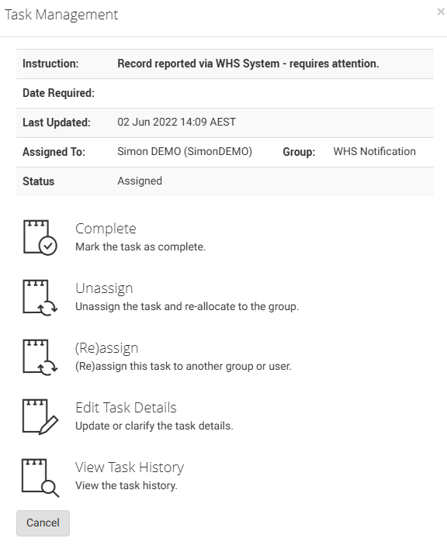Click the Unassign notepad arrows icon

40,298
